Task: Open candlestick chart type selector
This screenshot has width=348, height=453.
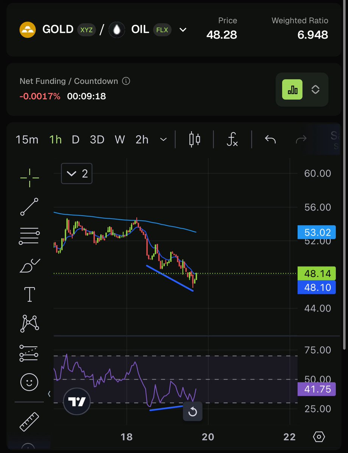Action: tap(195, 139)
